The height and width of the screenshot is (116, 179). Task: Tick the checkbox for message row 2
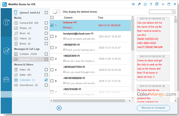pos(52,36)
